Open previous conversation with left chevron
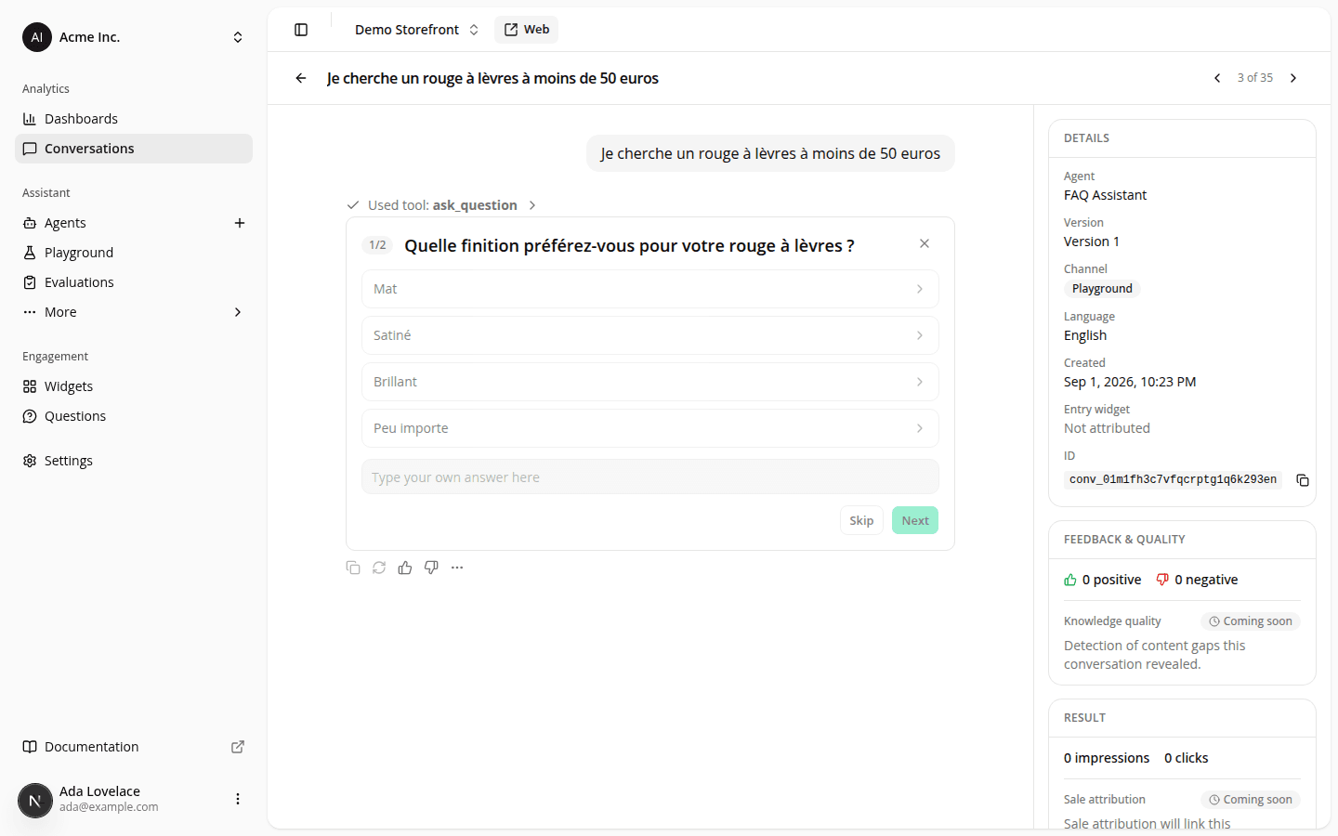The image size is (1338, 836). 1217,78
